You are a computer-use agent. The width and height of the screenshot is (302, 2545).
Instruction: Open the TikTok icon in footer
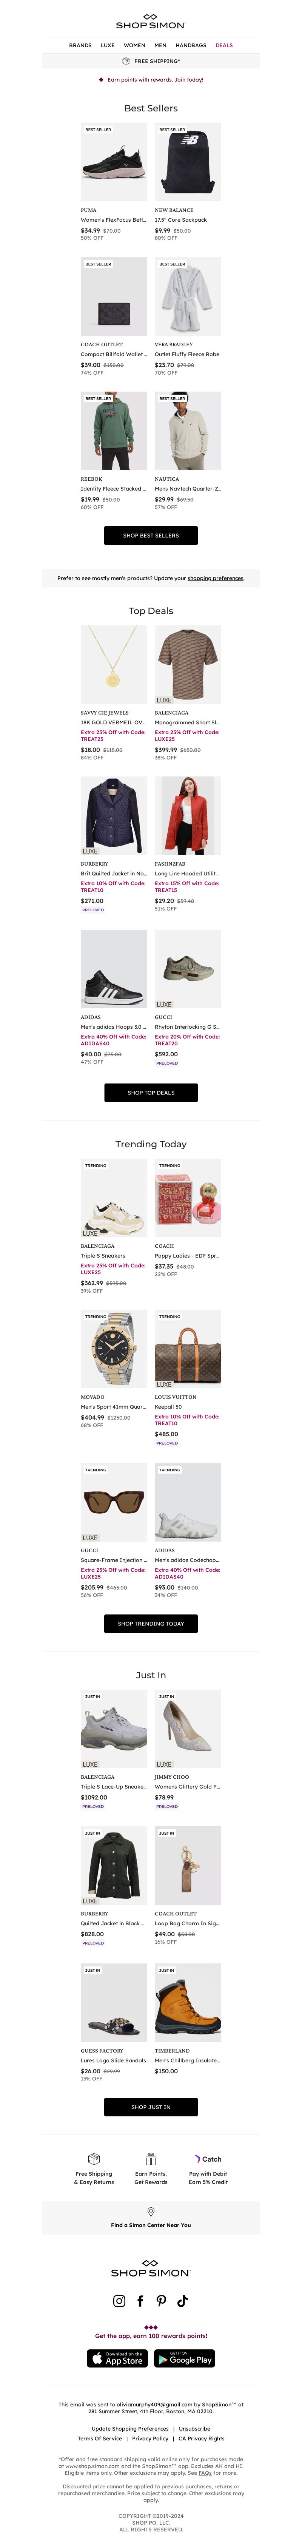click(x=183, y=2301)
